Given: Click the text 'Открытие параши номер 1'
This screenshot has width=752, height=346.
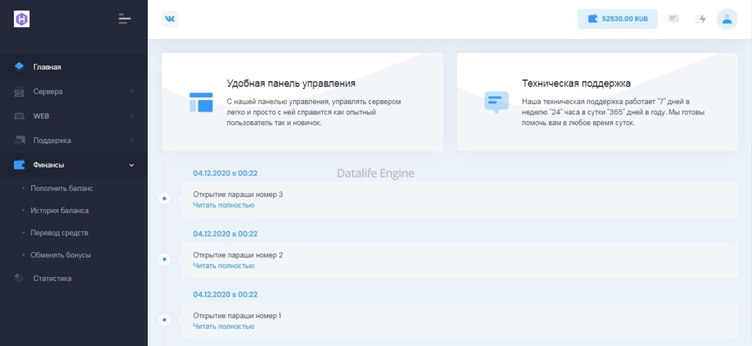Looking at the screenshot, I should point(237,316).
